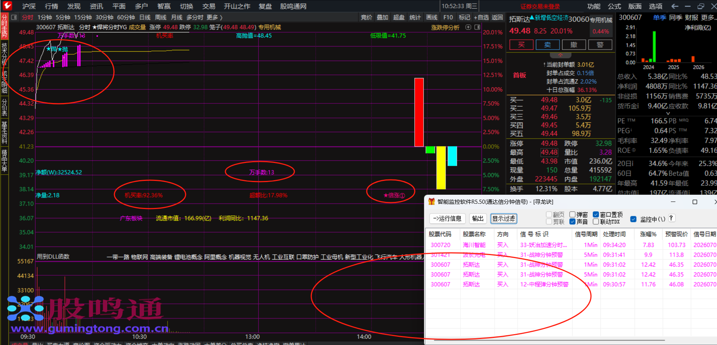Click the 运行信息 button
Viewport: 717px width, 345px height.
pyautogui.click(x=447, y=219)
